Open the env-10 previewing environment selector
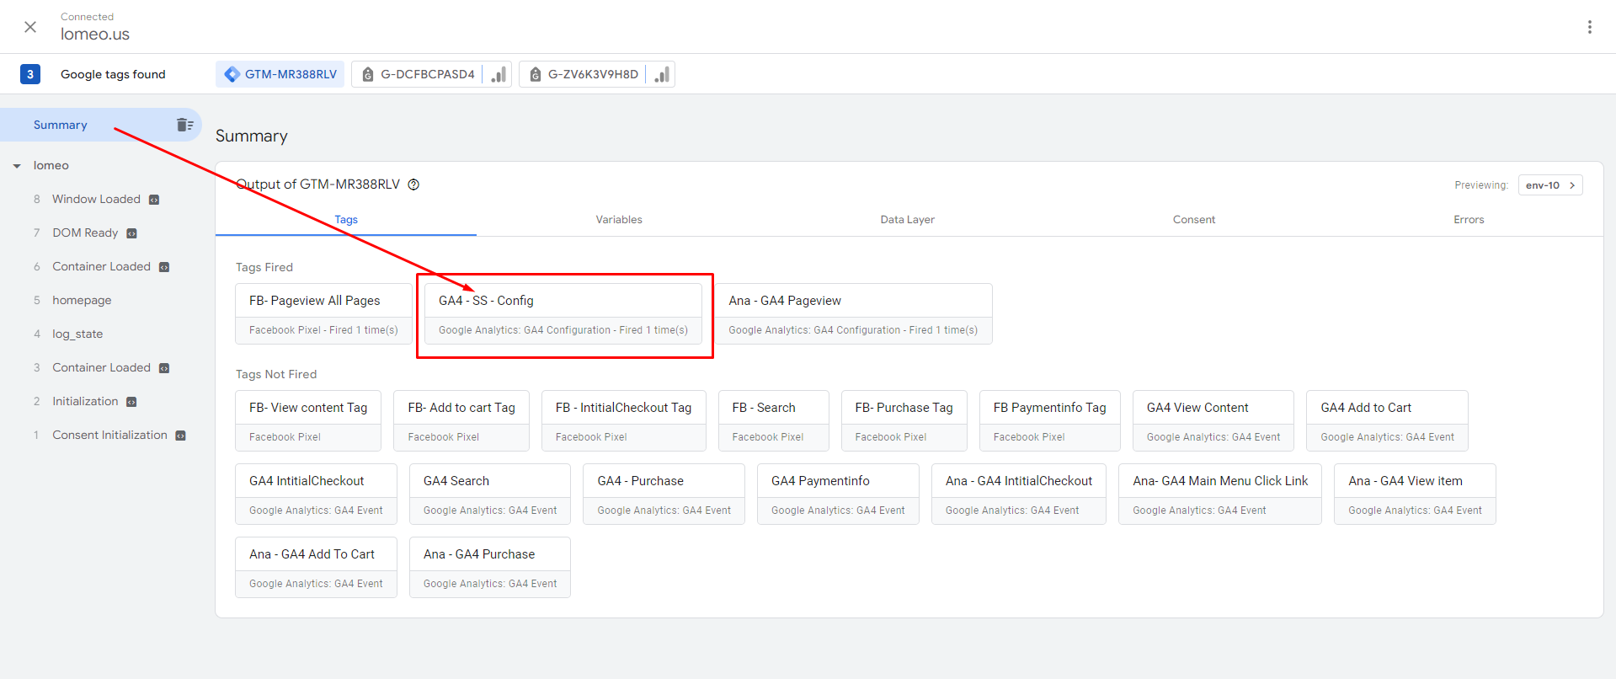The height and width of the screenshot is (679, 1616). click(x=1549, y=185)
